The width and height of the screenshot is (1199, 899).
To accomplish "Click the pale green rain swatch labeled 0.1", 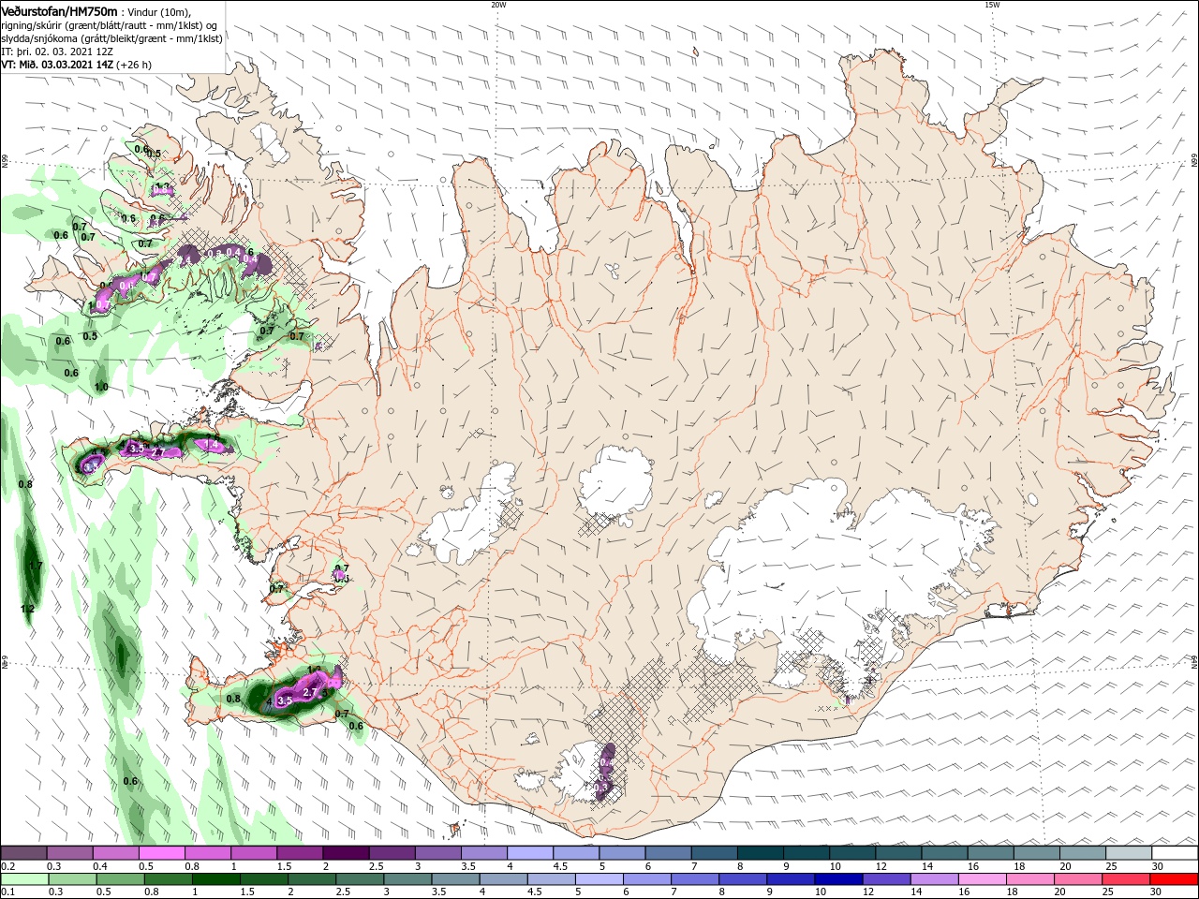I will coord(26,879).
